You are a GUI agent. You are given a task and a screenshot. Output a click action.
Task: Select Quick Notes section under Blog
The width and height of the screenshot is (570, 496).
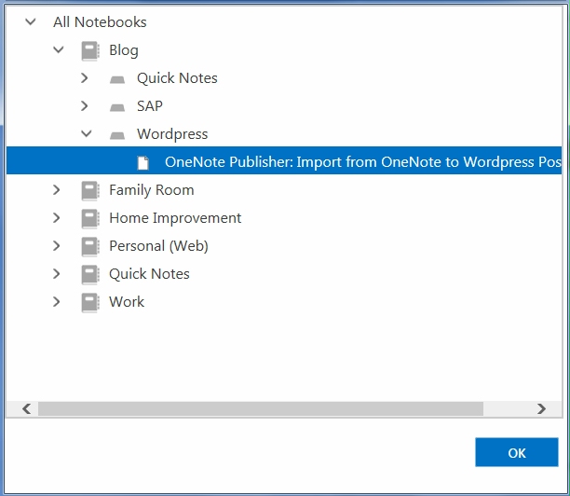(x=177, y=78)
